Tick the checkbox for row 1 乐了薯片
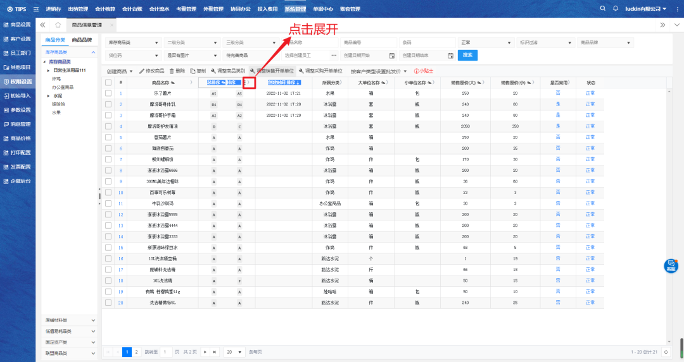The width and height of the screenshot is (684, 362). 108,94
